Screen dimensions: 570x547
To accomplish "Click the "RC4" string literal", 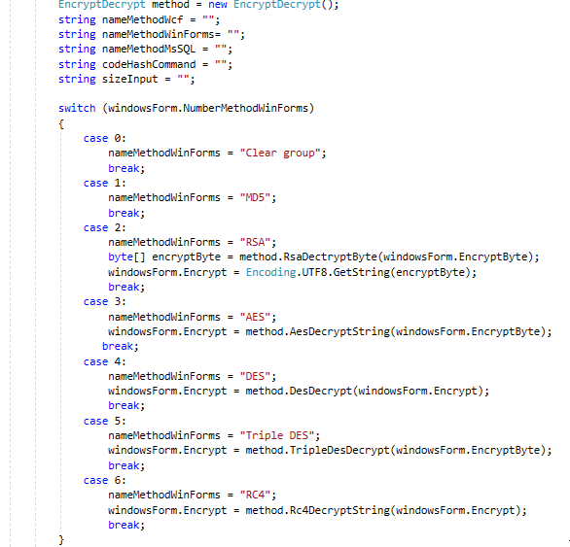I will (255, 496).
